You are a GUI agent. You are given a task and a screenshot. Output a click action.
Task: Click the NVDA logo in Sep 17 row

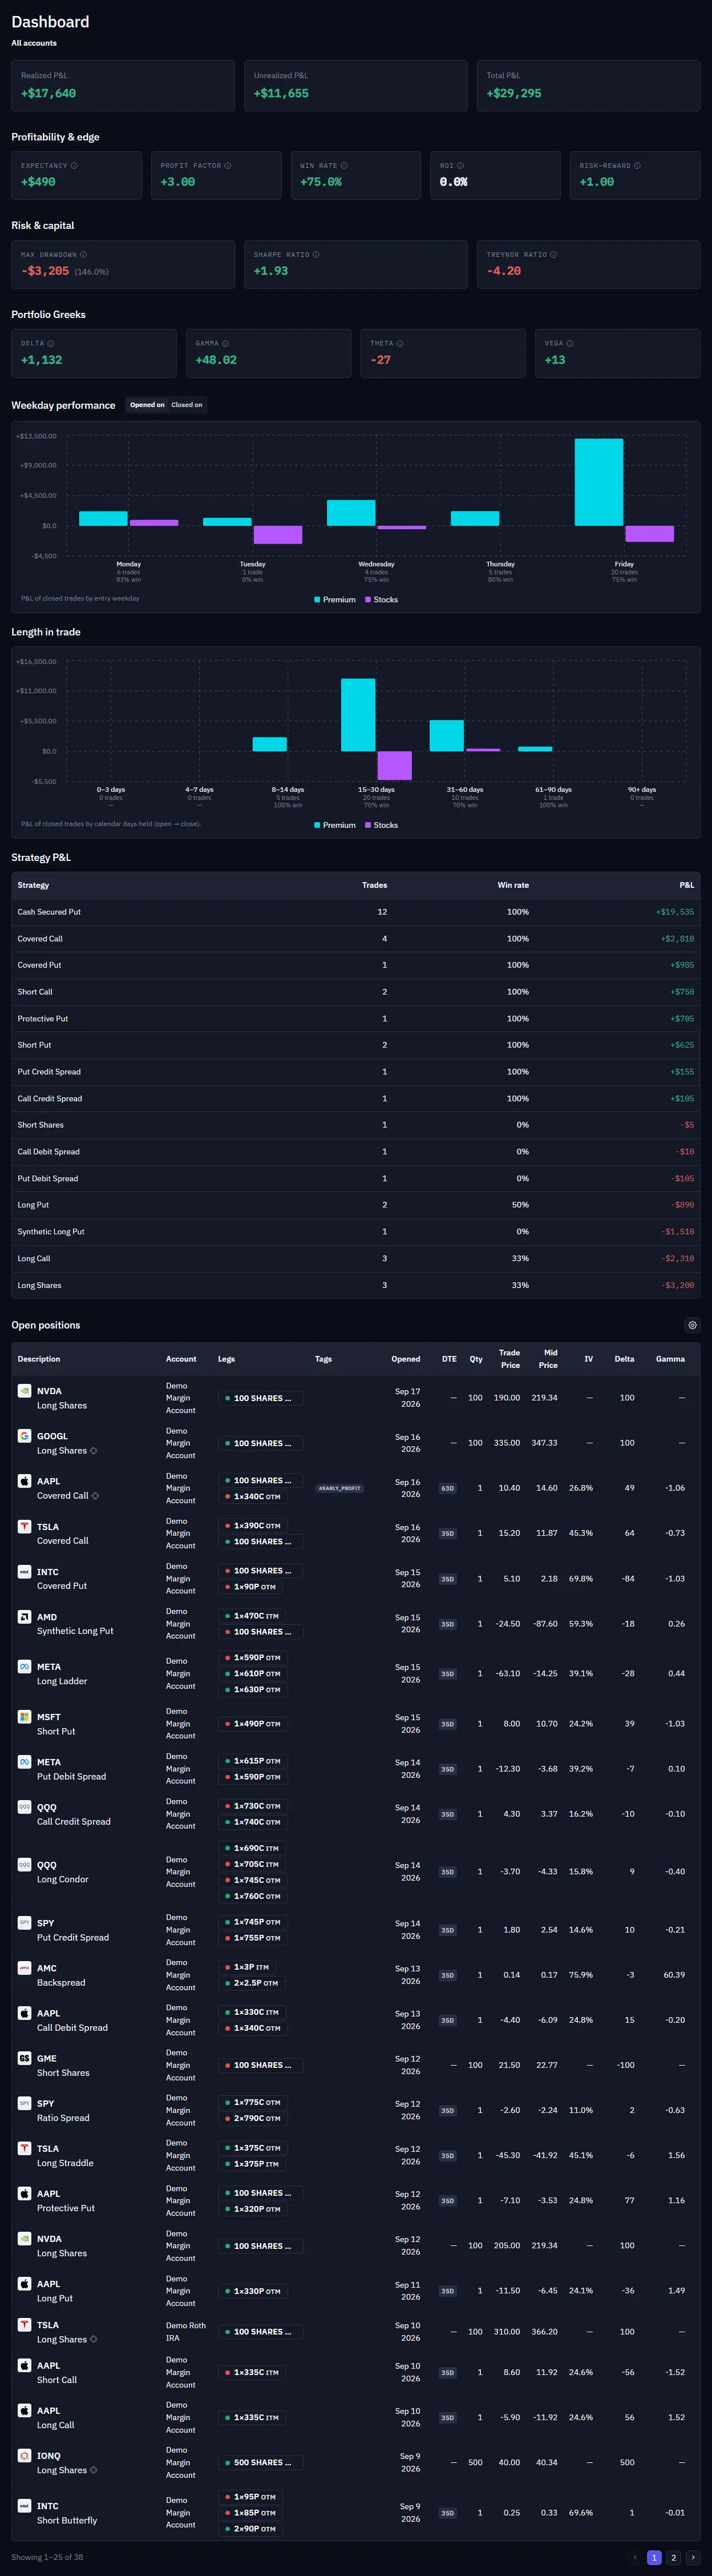click(25, 1390)
